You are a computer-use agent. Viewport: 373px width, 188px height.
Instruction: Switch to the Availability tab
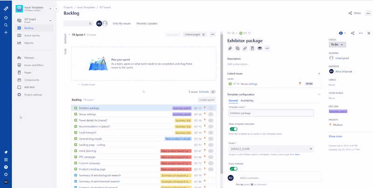[x=247, y=101]
